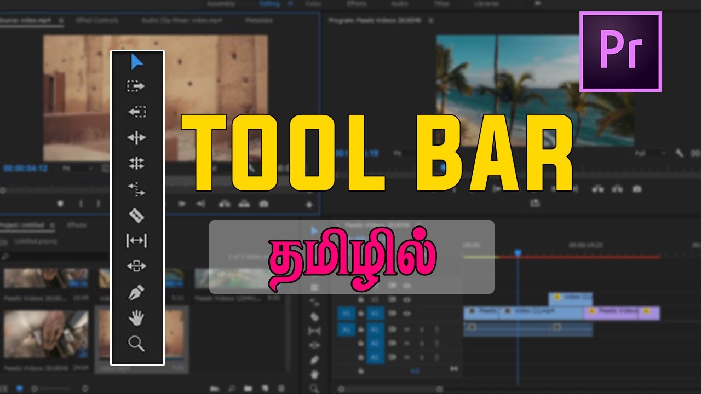
Task: Toggle the V2 track eye visibility
Action: click(x=407, y=300)
